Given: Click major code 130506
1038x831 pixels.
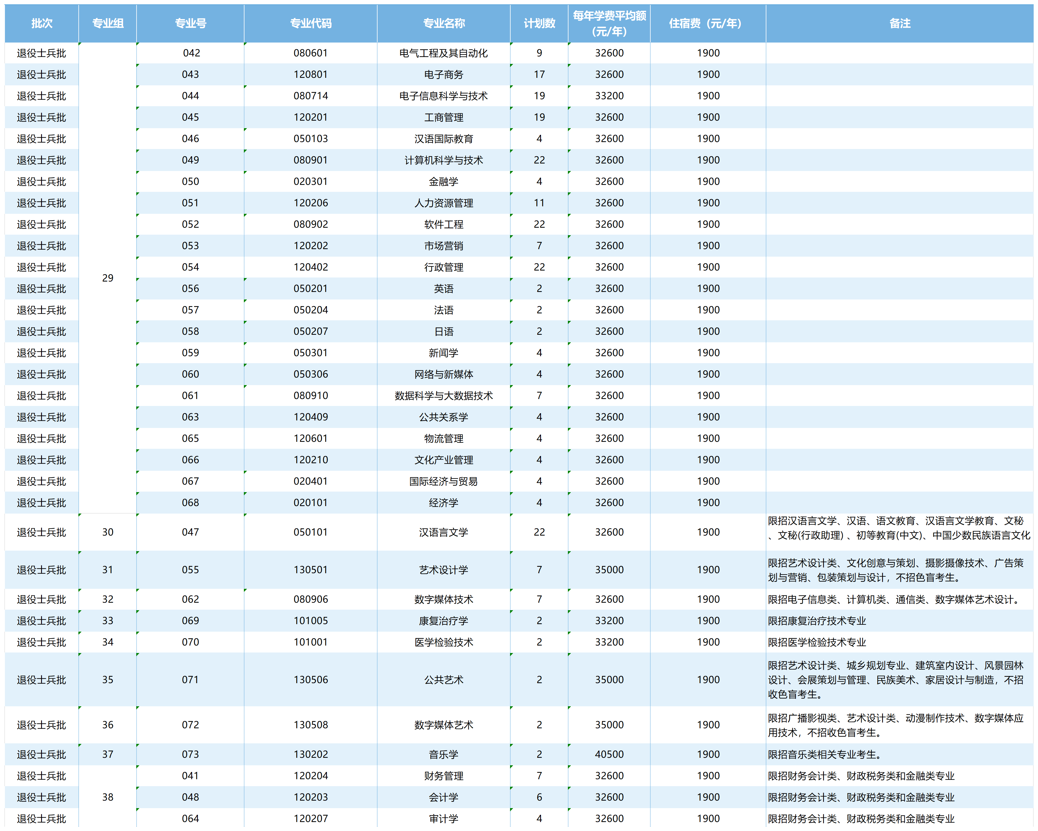Looking at the screenshot, I should tap(310, 680).
